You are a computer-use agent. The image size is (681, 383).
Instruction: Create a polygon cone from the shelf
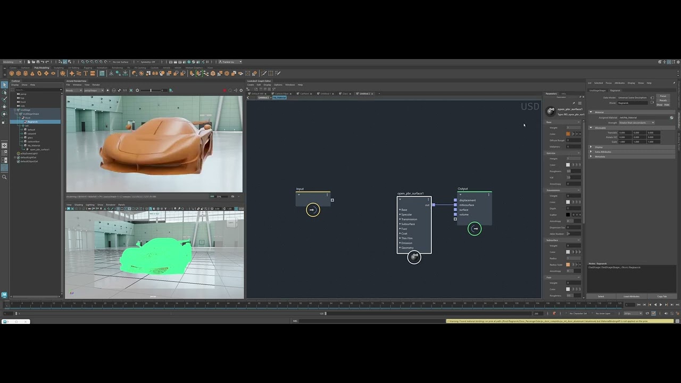(x=32, y=73)
